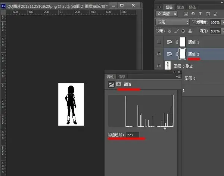Switch to the 图层 tab
Screen dimensions: 224x176
pos(169,7)
